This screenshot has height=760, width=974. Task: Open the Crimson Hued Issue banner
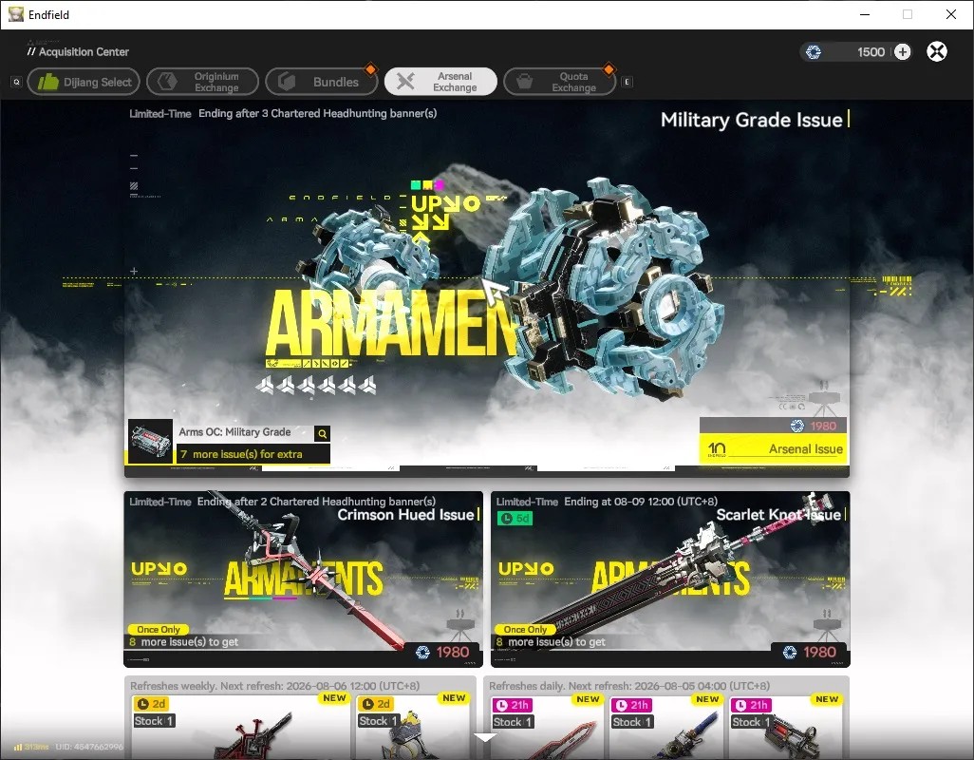(303, 579)
